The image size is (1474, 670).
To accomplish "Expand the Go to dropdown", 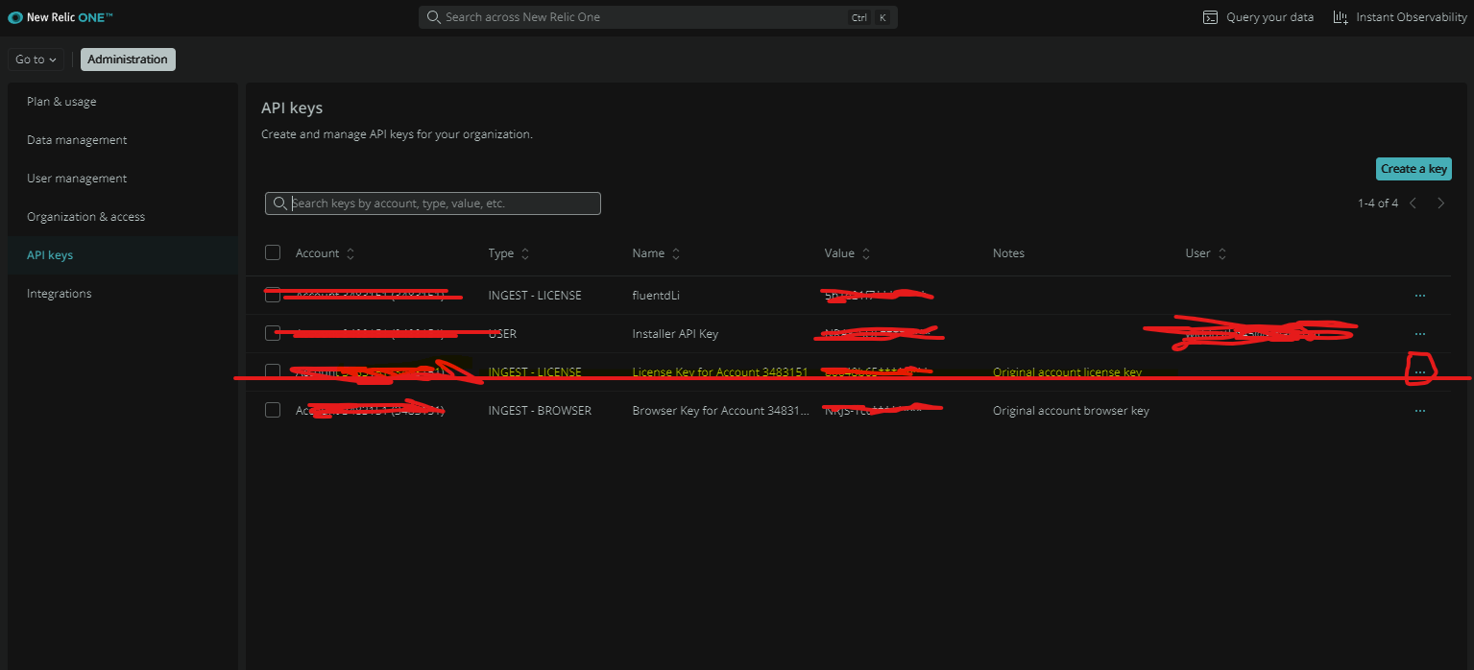I will pos(36,60).
